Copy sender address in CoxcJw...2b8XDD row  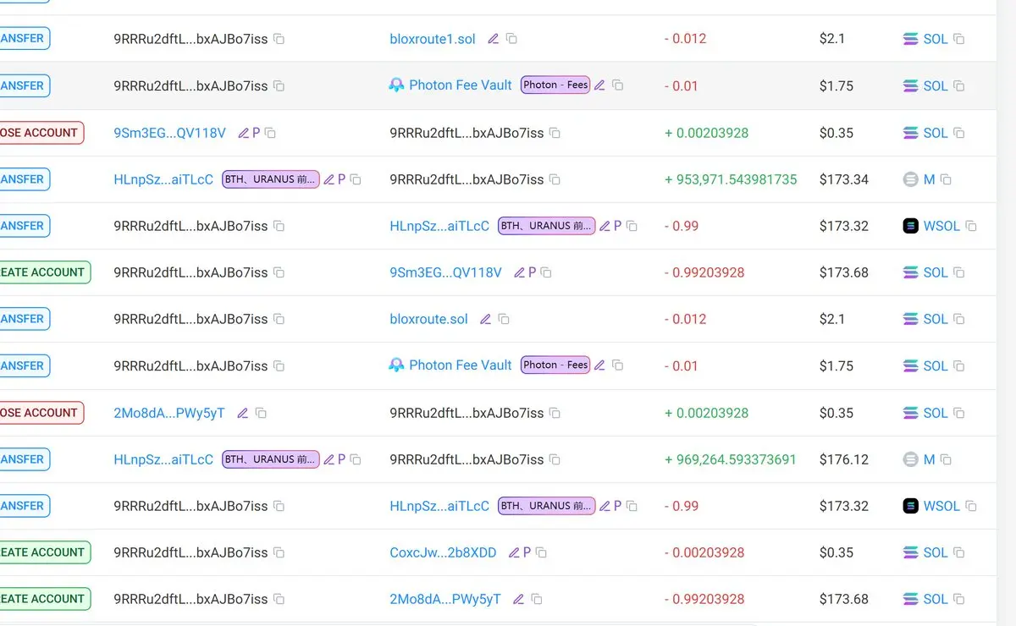(279, 552)
